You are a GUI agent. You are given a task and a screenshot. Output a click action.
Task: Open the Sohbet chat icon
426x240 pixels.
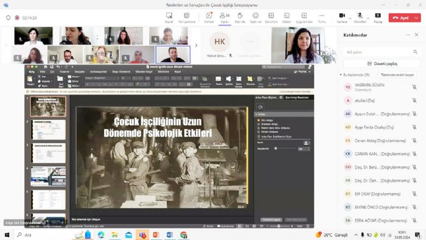(x=209, y=18)
